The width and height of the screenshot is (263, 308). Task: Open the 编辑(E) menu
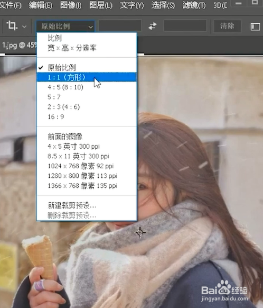coord(41,5)
